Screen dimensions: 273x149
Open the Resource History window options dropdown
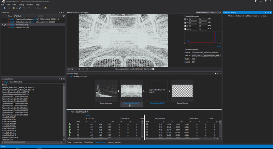266,13
